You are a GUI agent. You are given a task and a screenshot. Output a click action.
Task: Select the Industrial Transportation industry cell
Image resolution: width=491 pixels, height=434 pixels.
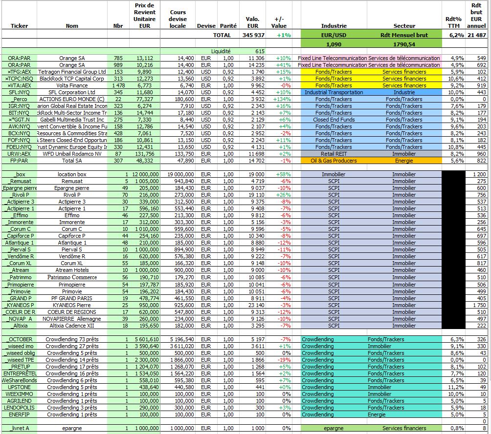[334, 93]
